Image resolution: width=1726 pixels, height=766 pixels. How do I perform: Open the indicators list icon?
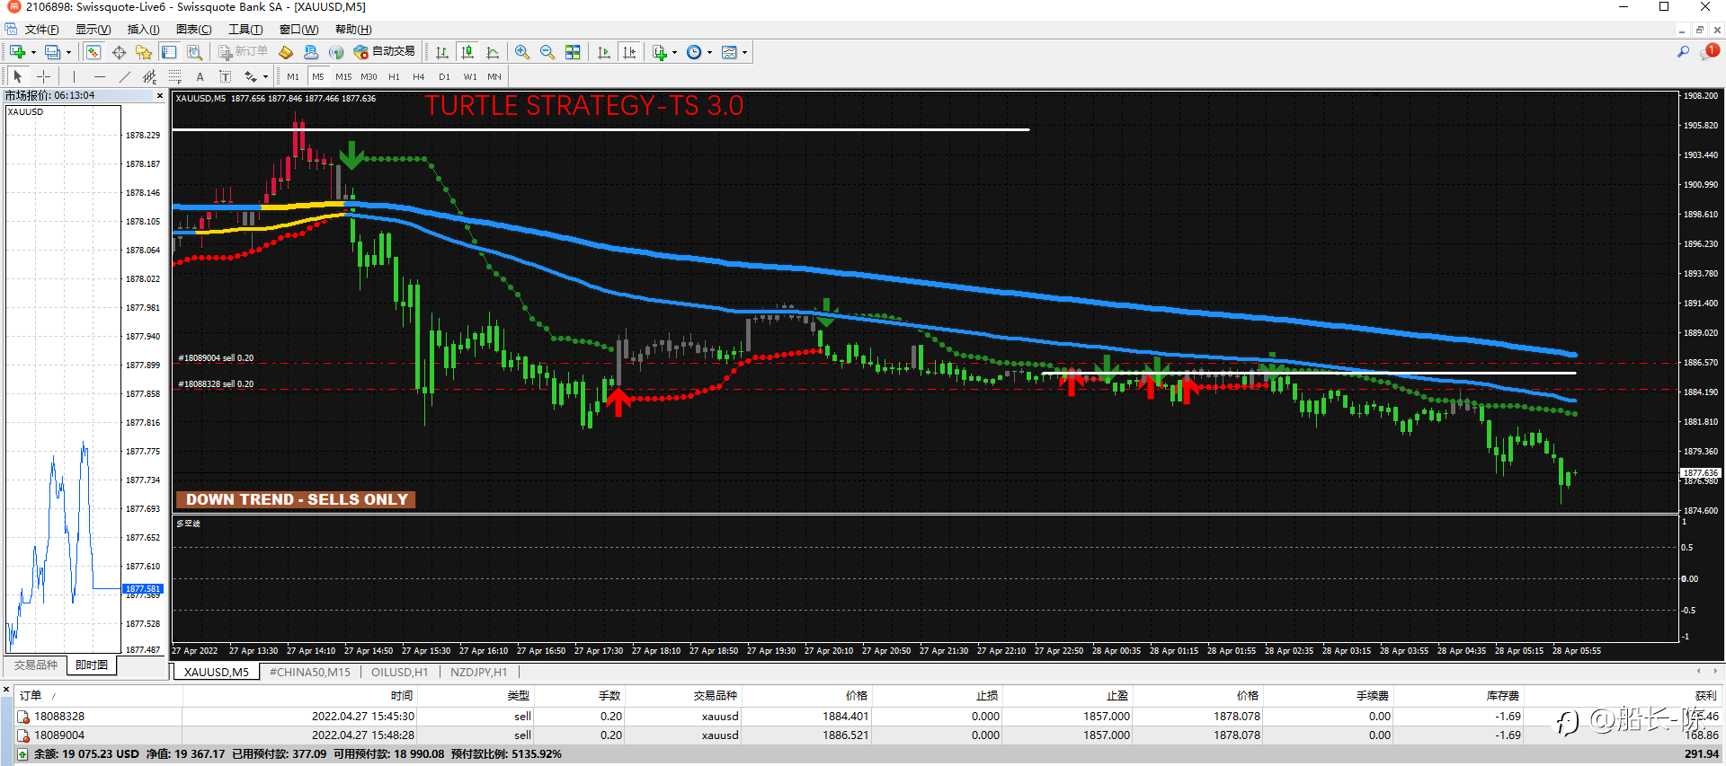coord(660,52)
